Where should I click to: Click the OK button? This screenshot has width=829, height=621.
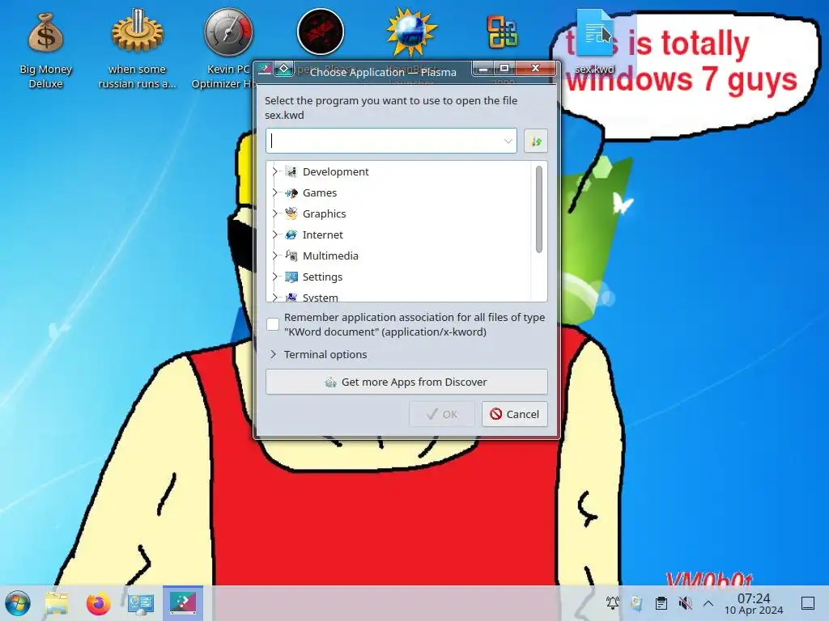(x=441, y=414)
